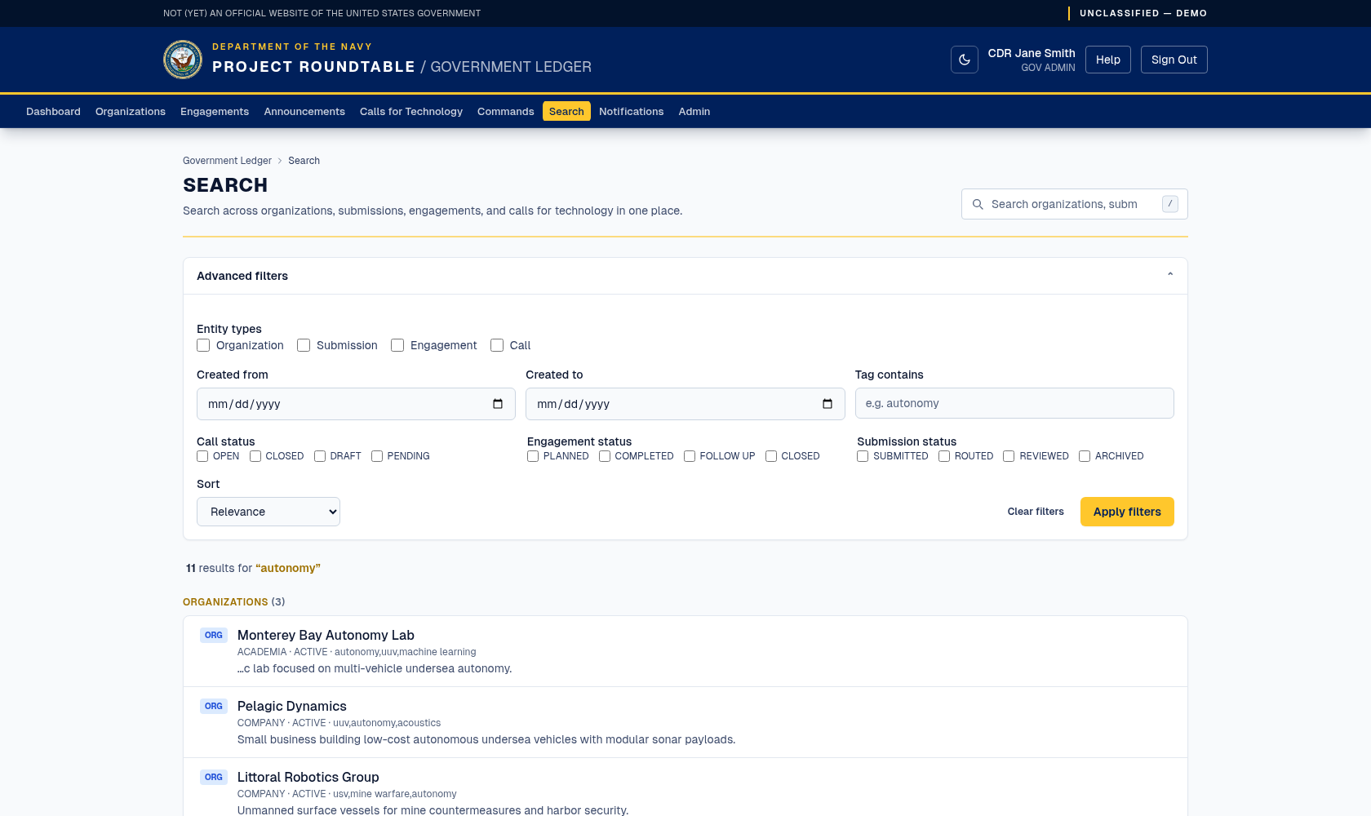The height and width of the screenshot is (816, 1371).
Task: Tick PLANNED engagement status
Action: click(x=533, y=456)
